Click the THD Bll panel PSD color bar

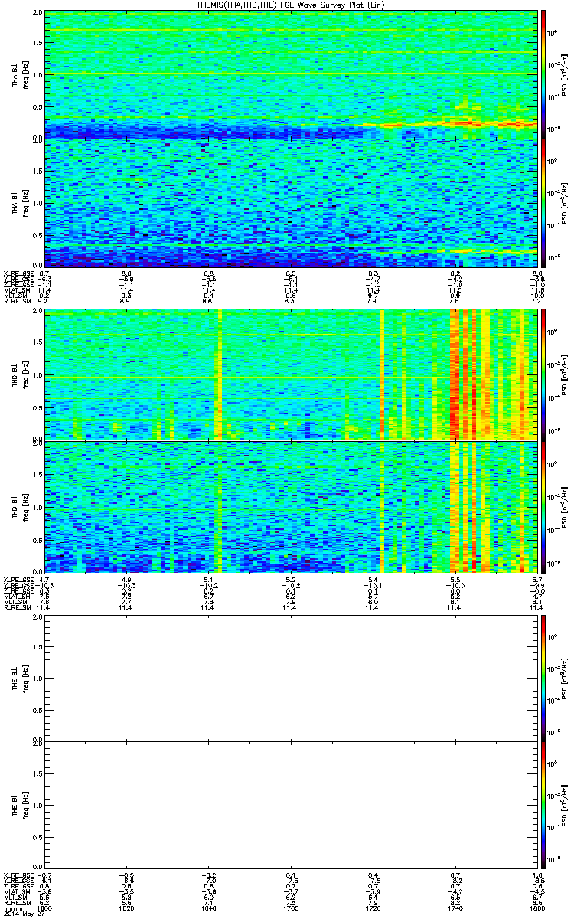[x=543, y=506]
